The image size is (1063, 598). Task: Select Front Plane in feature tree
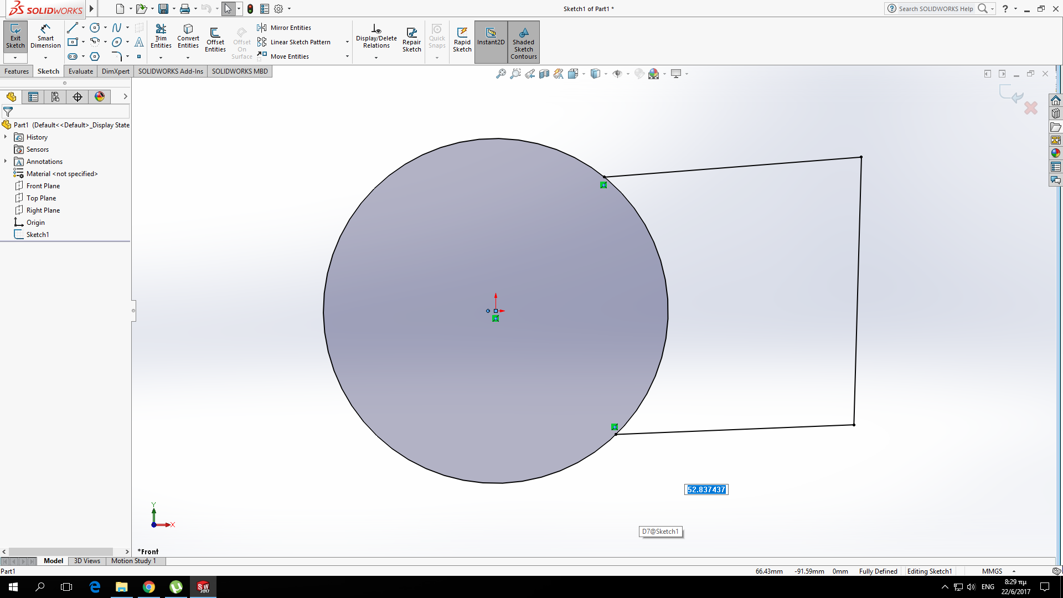coord(43,186)
